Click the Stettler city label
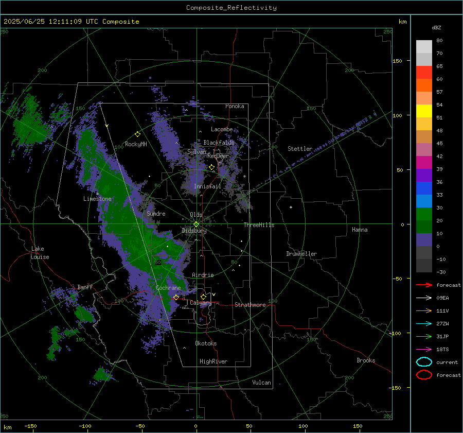Viewport: 463px width, 433px height. tap(300, 149)
